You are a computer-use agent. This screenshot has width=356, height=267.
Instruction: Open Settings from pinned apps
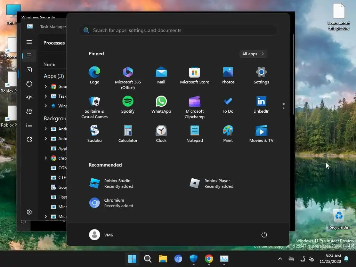pos(261,75)
